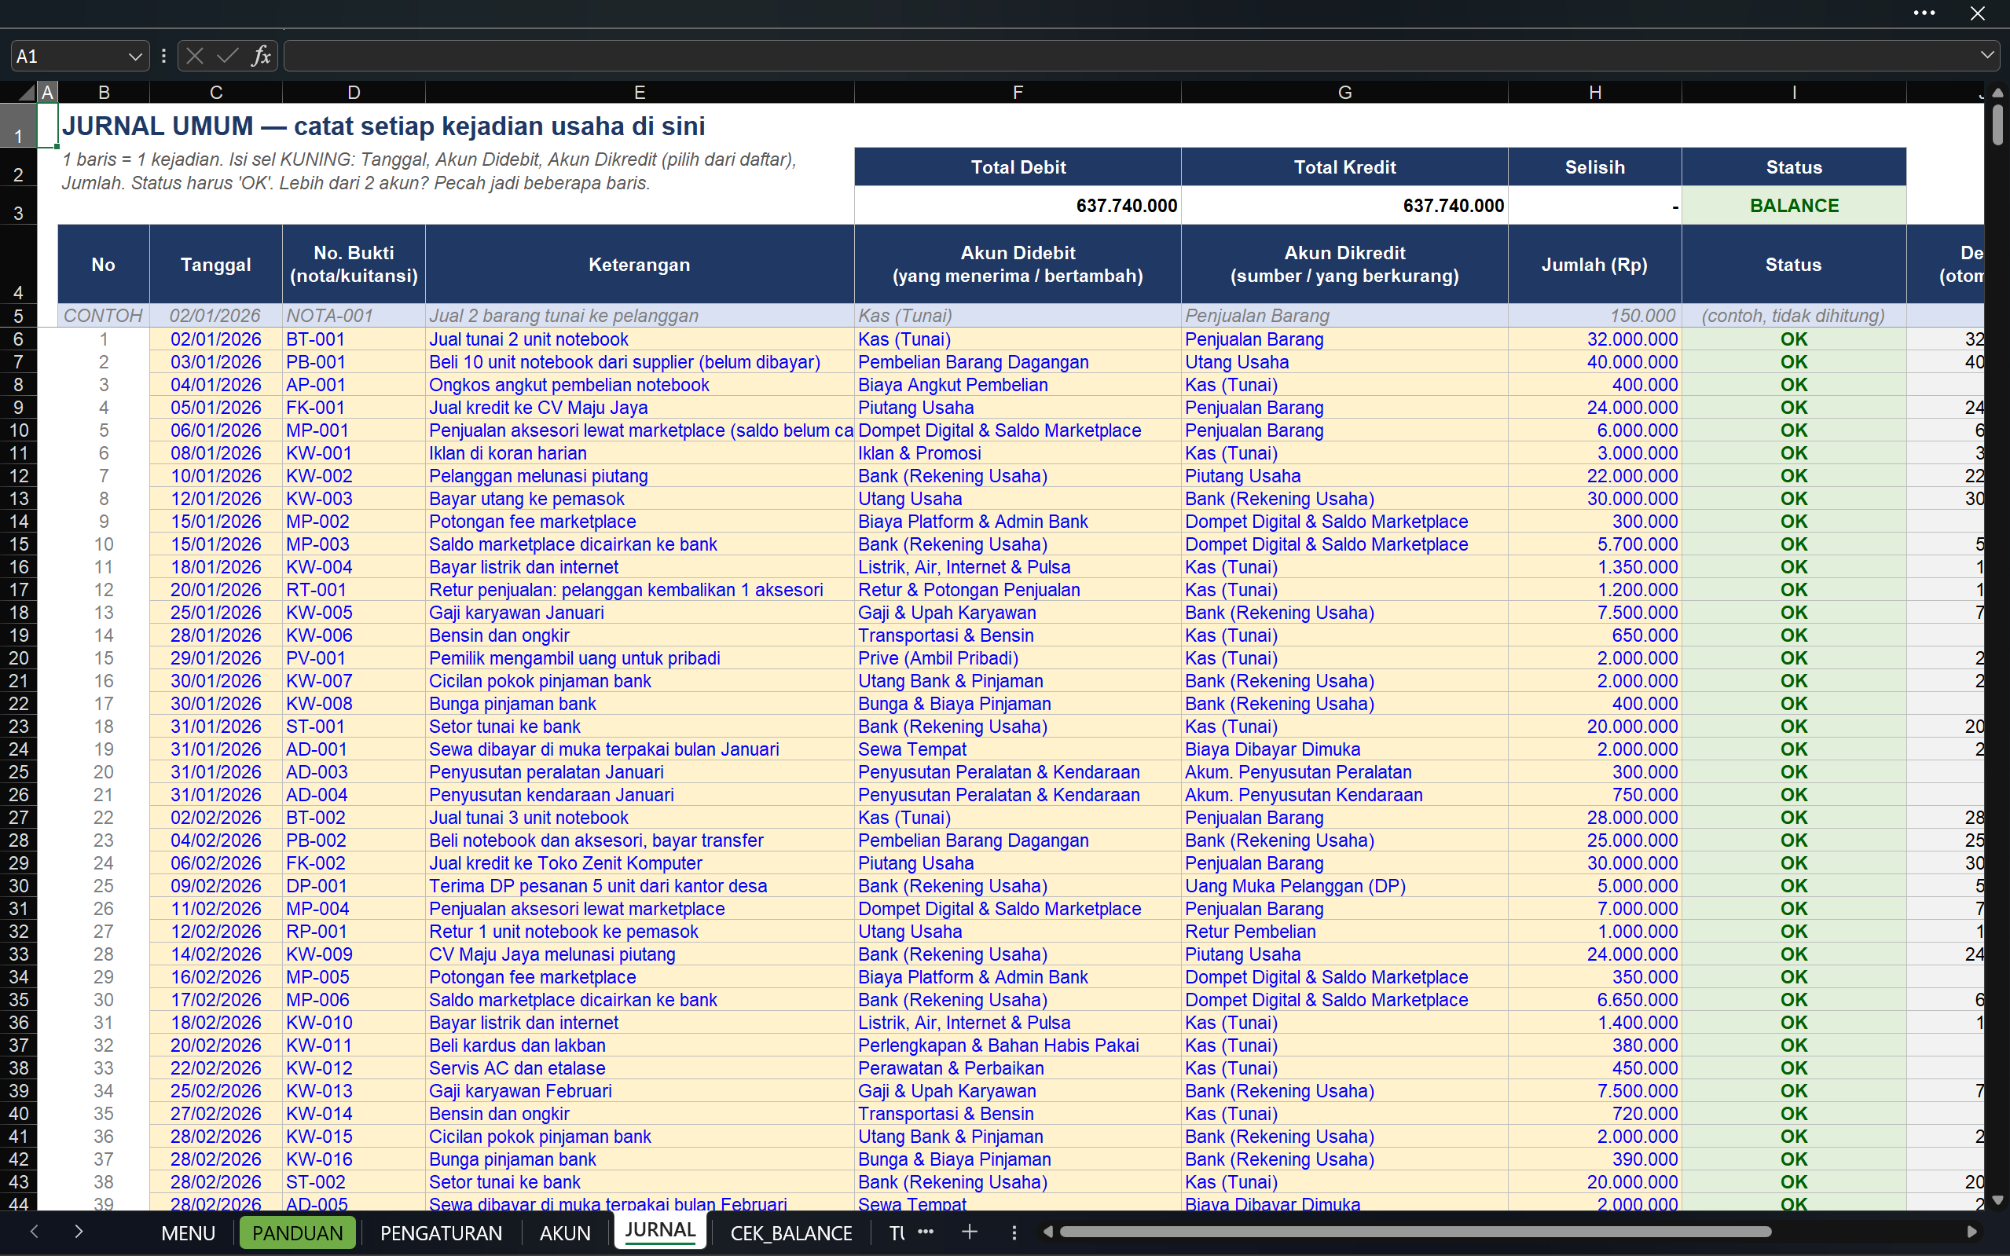Open the AKUN sheet tab

pyautogui.click(x=565, y=1232)
